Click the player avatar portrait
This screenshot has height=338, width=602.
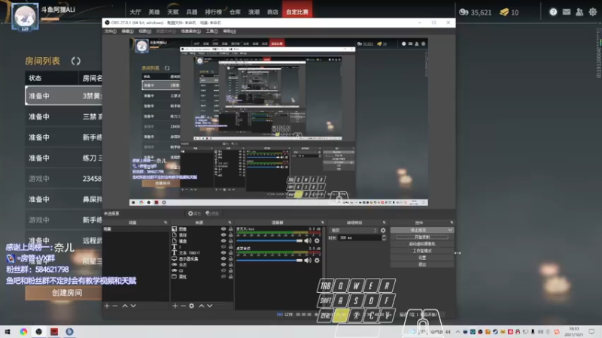pyautogui.click(x=25, y=16)
